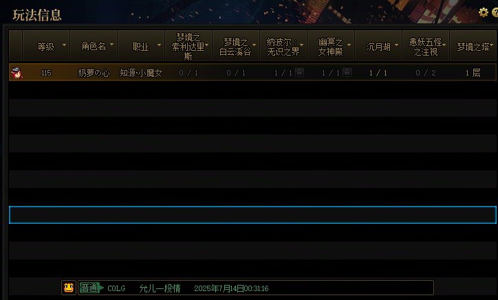The image size is (498, 300).
Task: Open the 等级 column dropdown arrow
Action: (64, 45)
